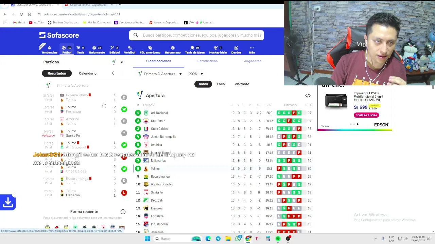Open the Windows Start menu
This screenshot has height=244, width=435.
[147, 239]
